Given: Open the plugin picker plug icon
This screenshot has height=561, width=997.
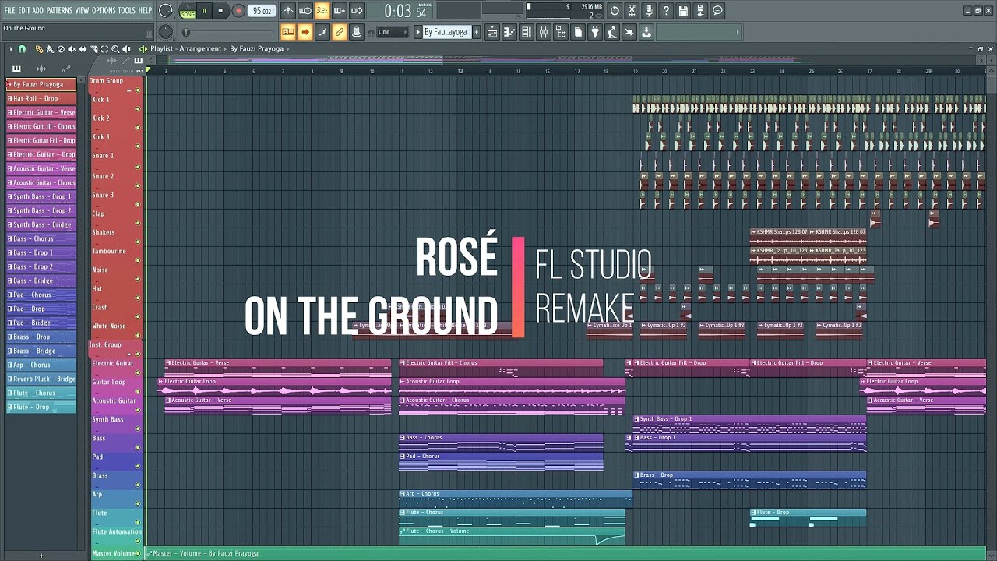Looking at the screenshot, I should (x=595, y=32).
